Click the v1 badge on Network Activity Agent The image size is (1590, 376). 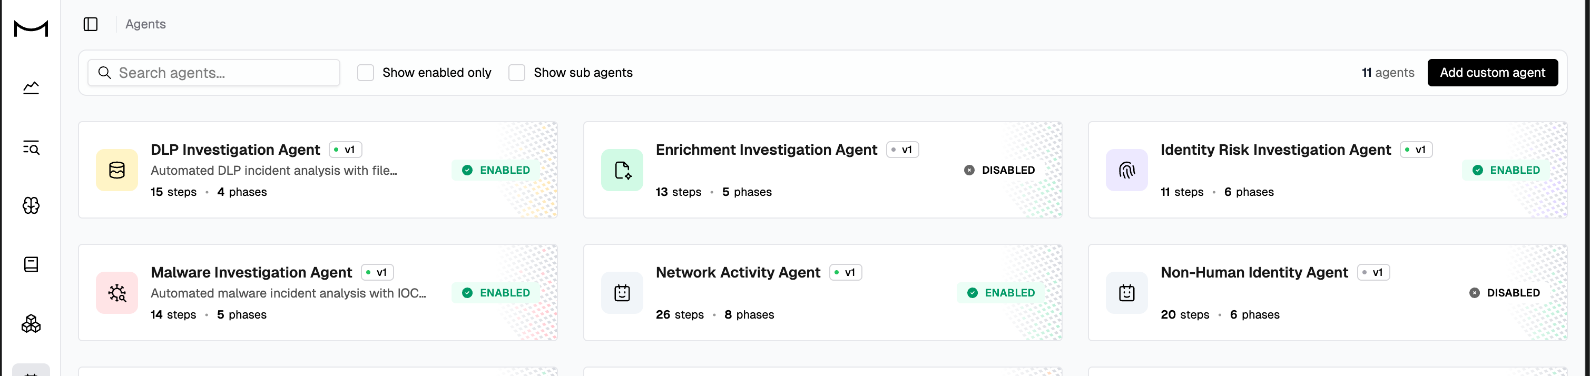pyautogui.click(x=846, y=272)
